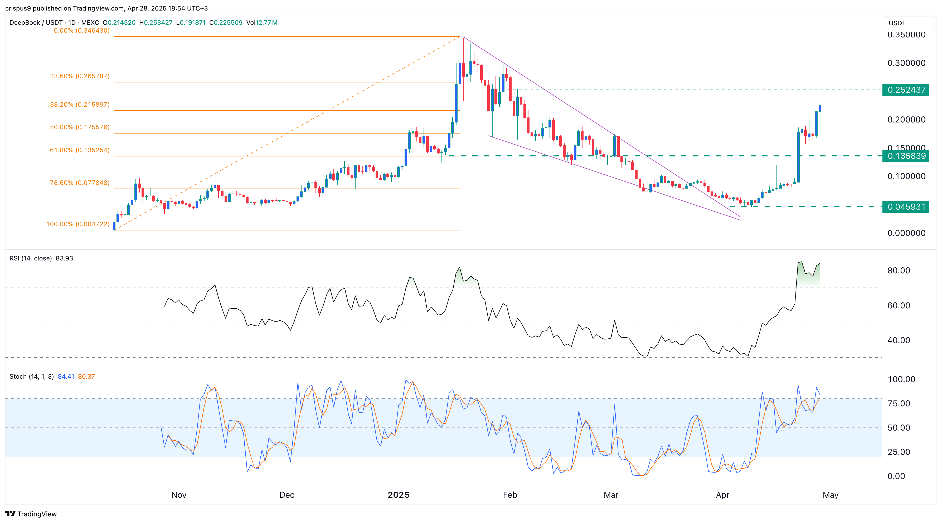Click the 78.60% (0.077848) Fibonacci label
The height and width of the screenshot is (523, 942).
coord(80,183)
